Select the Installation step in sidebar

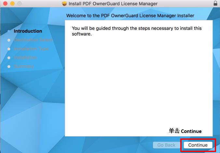(25, 58)
